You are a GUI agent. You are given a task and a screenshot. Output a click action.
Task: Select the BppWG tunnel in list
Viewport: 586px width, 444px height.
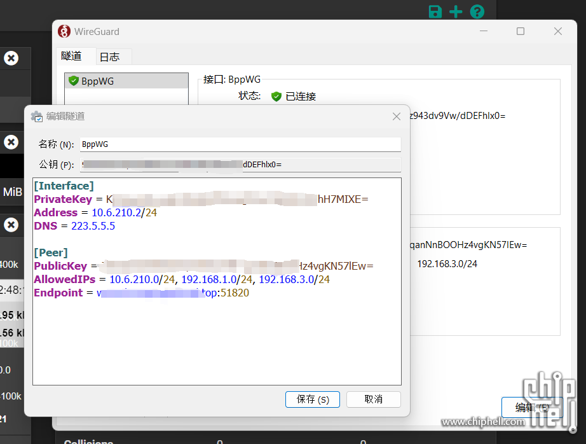(126, 81)
